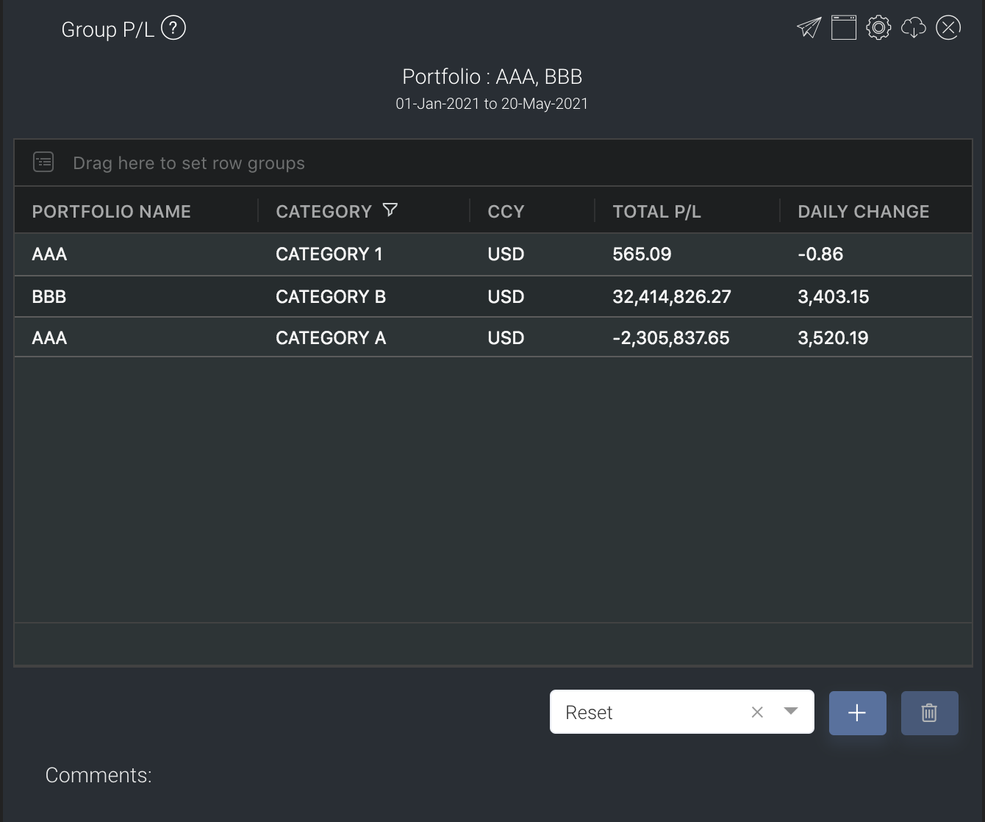Click the CATEGORY B cell
This screenshot has width=985, height=822.
pos(331,297)
